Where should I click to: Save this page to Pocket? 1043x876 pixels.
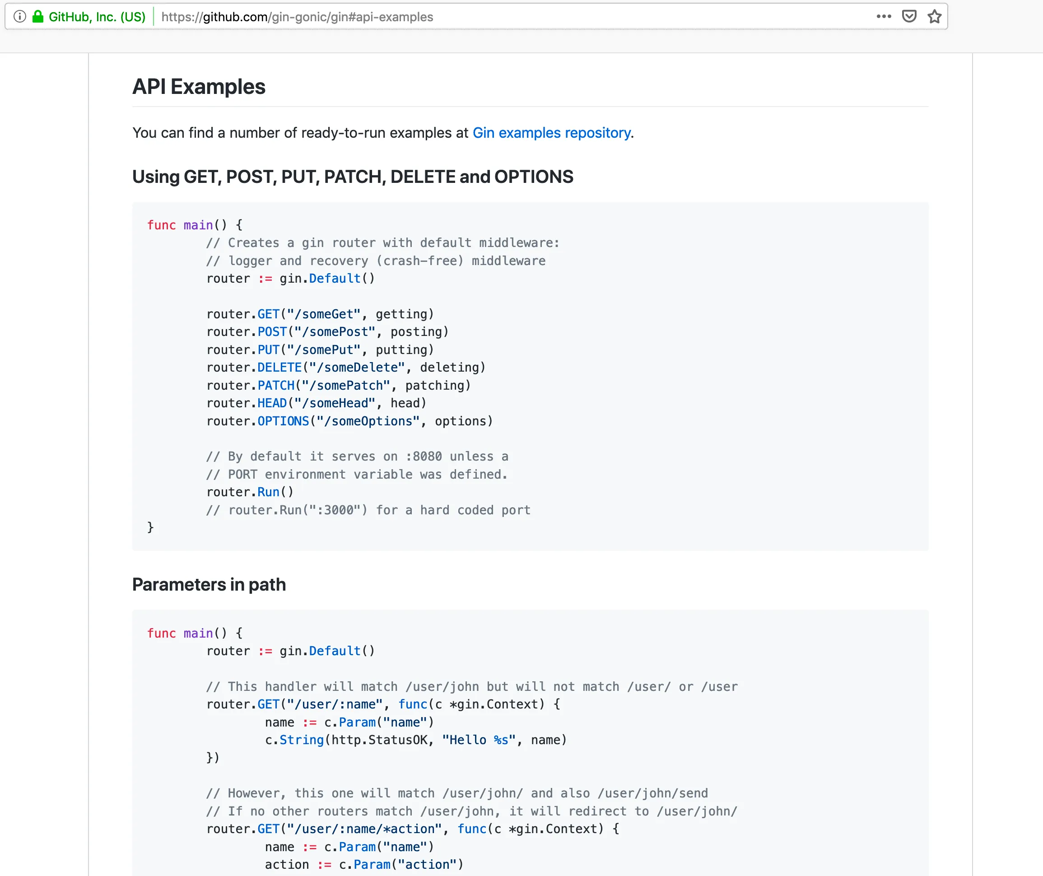[x=909, y=16]
